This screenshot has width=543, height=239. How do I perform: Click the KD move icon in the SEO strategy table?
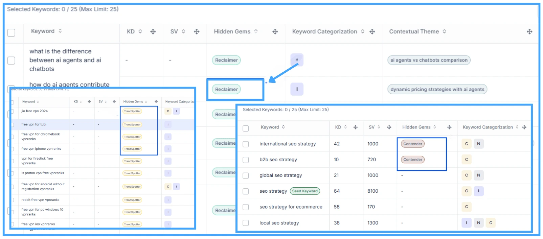pos(355,127)
